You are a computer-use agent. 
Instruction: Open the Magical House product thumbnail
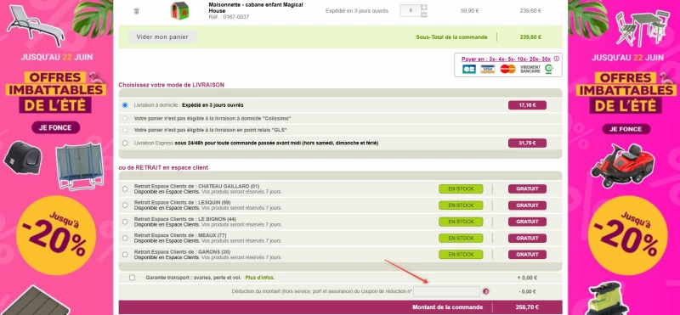pyautogui.click(x=180, y=10)
